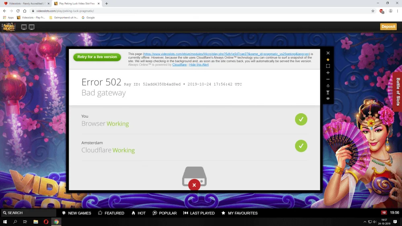Click the red notification badge showing 10
Image resolution: width=402 pixels, height=226 pixels.
tap(384, 213)
